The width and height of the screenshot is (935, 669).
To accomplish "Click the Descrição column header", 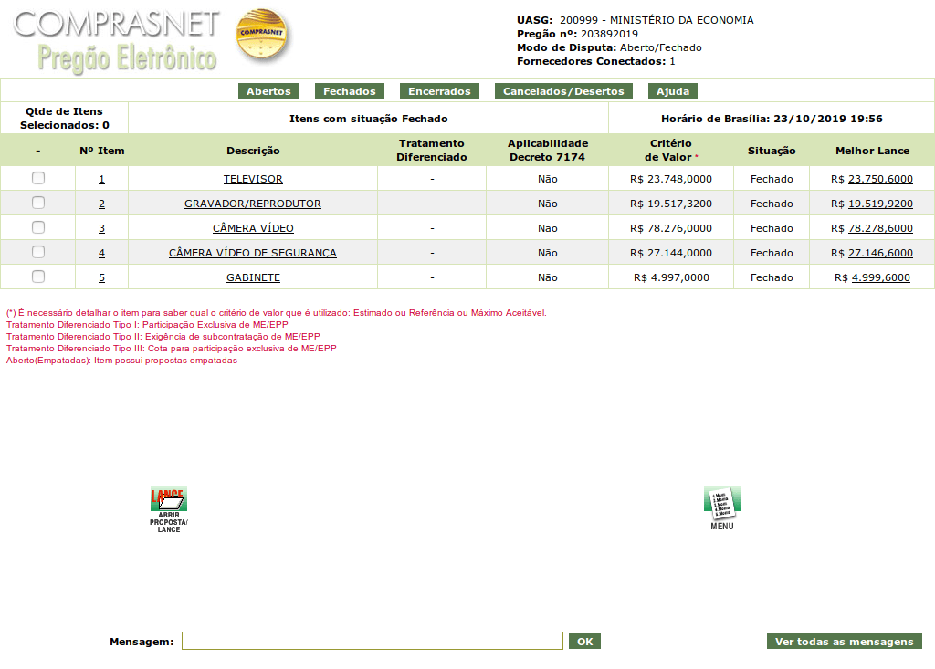I will click(253, 151).
